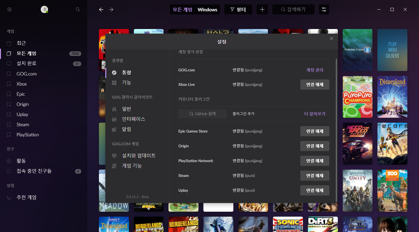This screenshot has width=419, height=232.
Task: Disconnect the Uplay integration
Action: [315, 191]
